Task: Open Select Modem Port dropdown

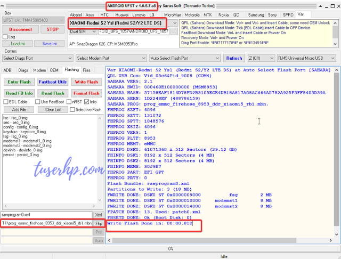Action: 111,58
